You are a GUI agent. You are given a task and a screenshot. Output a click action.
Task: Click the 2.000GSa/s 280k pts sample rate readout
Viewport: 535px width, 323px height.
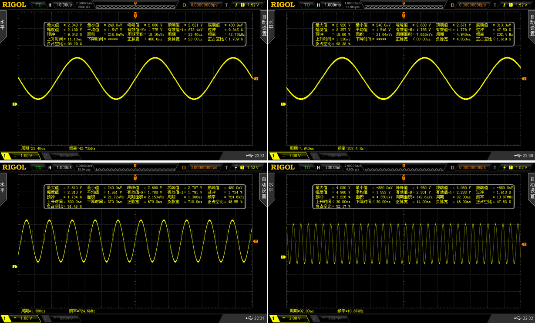[x=84, y=5]
